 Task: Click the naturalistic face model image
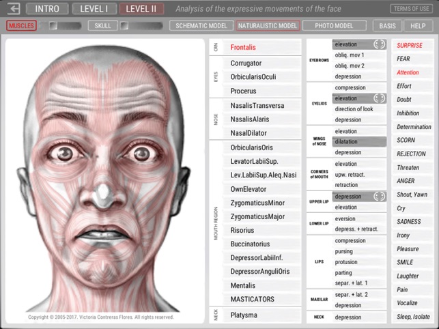point(105,180)
